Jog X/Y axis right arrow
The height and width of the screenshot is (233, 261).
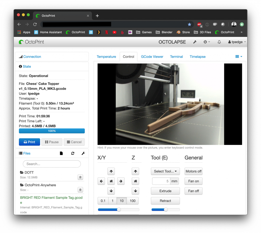121,181
